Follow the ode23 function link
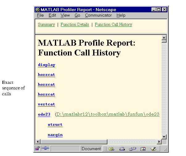Viewport: 186px width, 156px height. 44,114
